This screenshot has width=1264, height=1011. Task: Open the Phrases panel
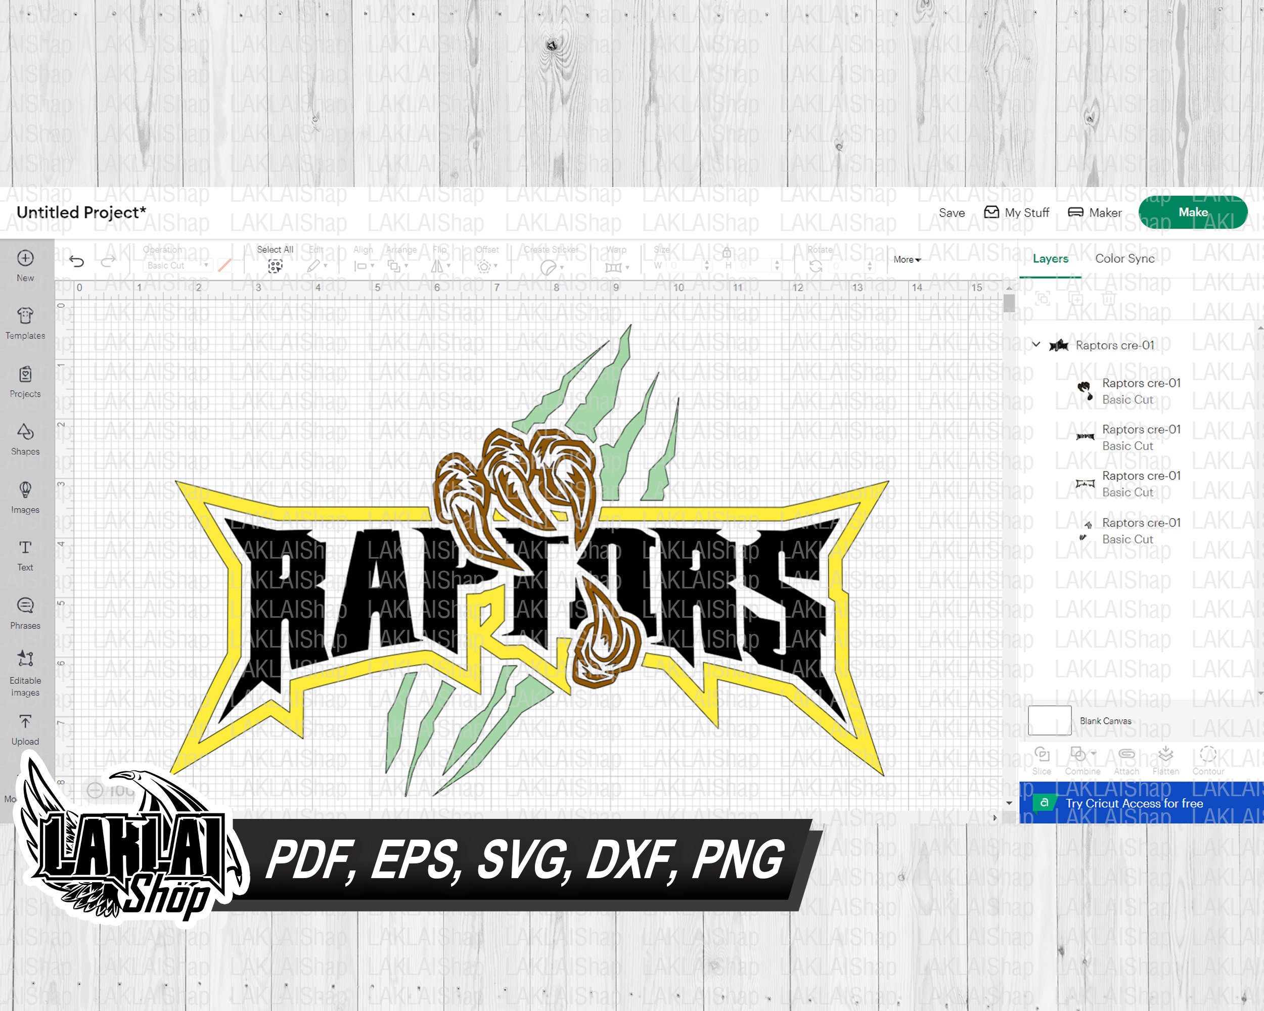(25, 614)
